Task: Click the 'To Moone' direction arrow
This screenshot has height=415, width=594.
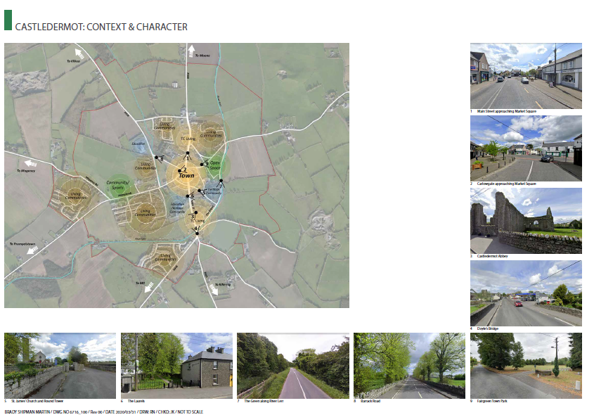Action: 190,51
